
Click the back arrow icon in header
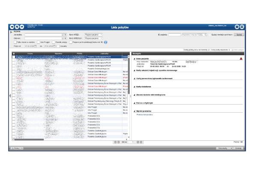pyautogui.click(x=12, y=27)
